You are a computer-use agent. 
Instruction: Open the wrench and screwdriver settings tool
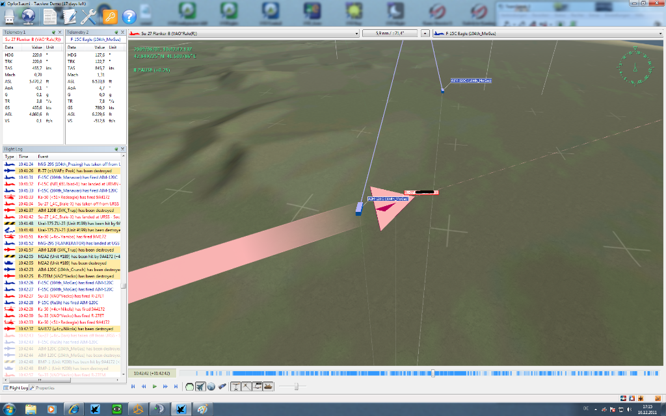(x=90, y=16)
